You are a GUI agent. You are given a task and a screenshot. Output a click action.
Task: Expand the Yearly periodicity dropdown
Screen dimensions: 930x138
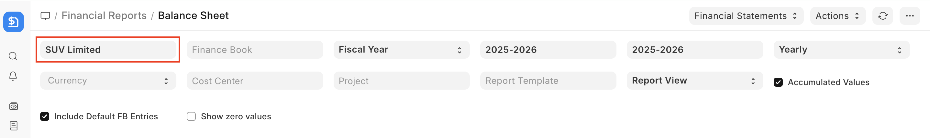pos(841,50)
